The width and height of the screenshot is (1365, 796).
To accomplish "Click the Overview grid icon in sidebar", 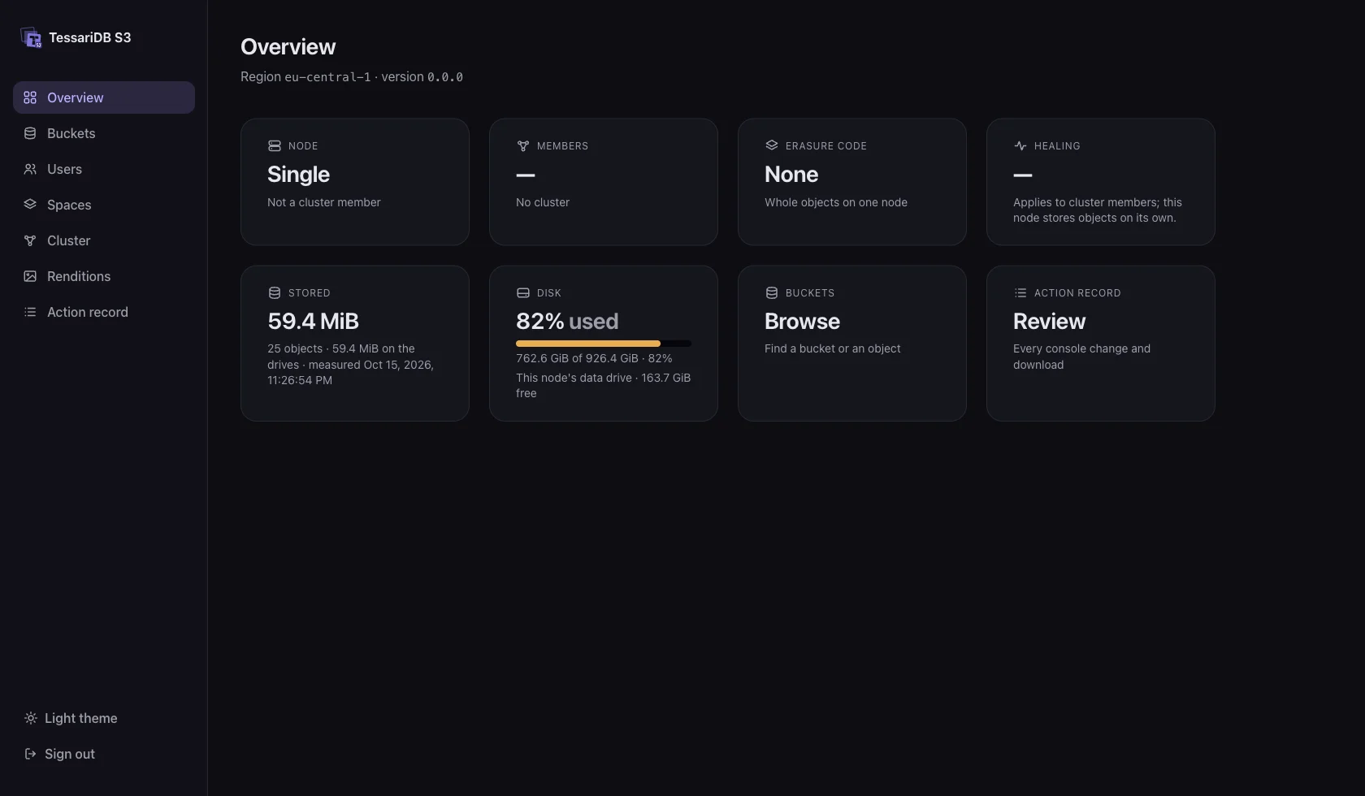I will pos(30,97).
